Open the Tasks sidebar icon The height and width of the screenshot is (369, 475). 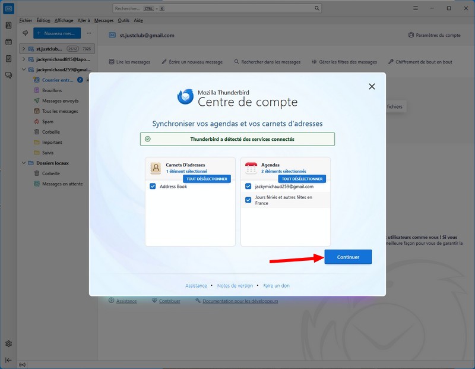click(x=9, y=59)
